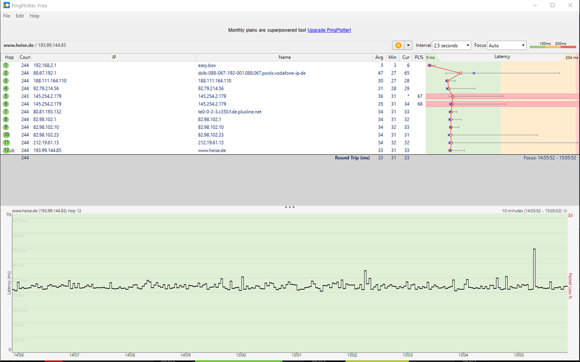This screenshot has width=580, height=362.
Task: Open the timeline range dropdown arrow near 10 minutes
Action: [565, 211]
